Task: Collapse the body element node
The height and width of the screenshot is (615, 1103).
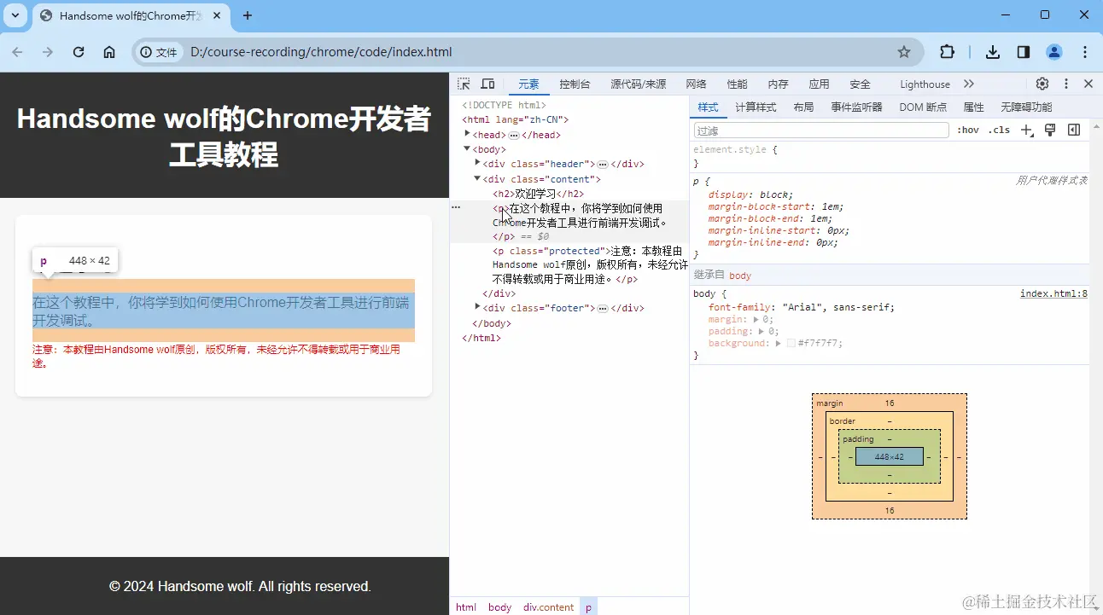Action: (467, 148)
